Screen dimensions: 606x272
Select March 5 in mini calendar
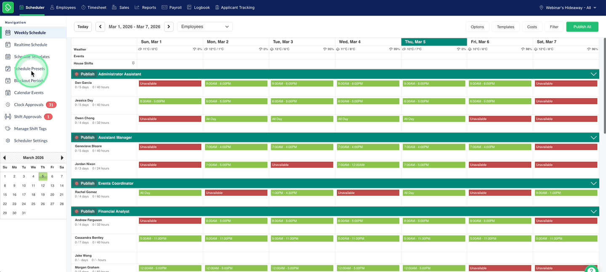click(43, 176)
